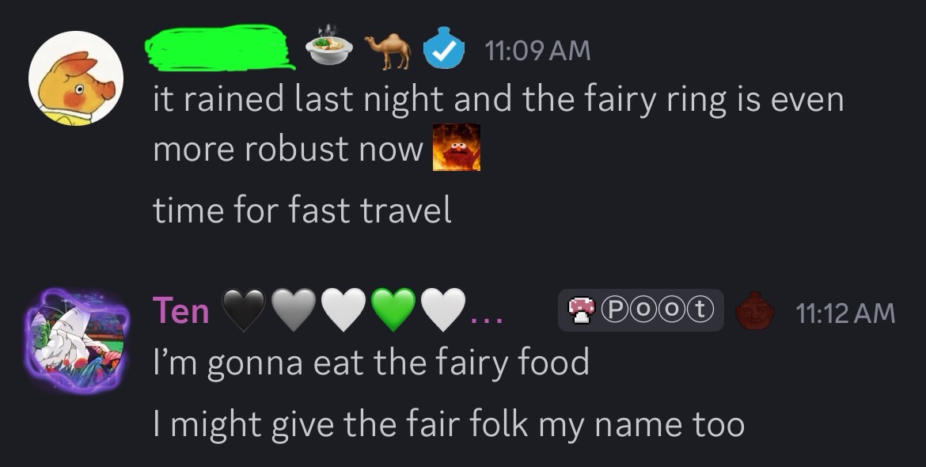
Task: Select the message 'time for fast travel'
Action: coord(302,210)
